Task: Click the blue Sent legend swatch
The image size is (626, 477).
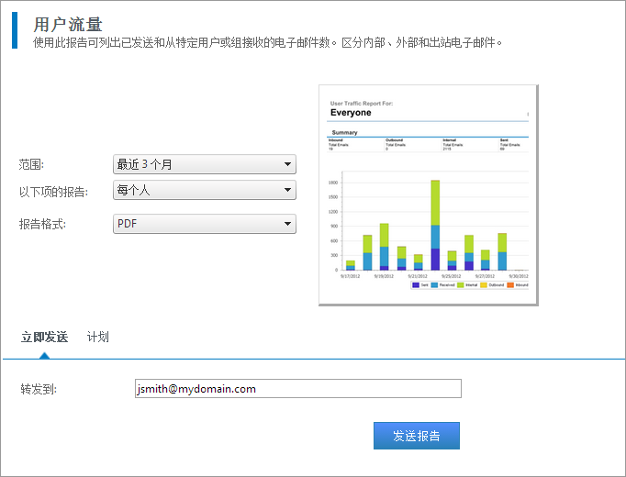Action: pos(416,285)
